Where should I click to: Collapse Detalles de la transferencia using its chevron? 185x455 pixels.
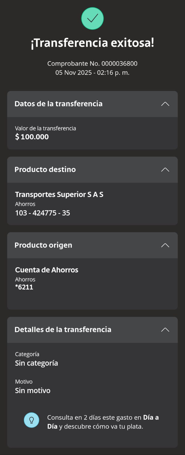click(165, 330)
